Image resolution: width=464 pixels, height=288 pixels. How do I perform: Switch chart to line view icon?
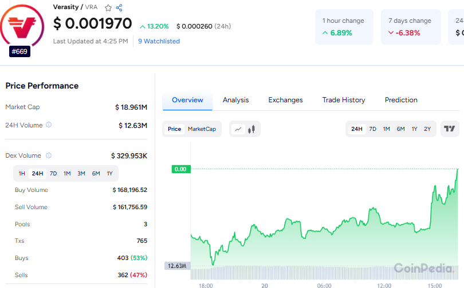click(238, 129)
